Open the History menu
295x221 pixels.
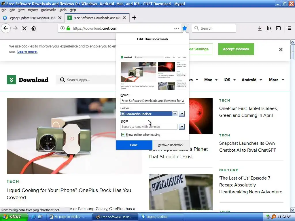pyautogui.click(x=33, y=10)
